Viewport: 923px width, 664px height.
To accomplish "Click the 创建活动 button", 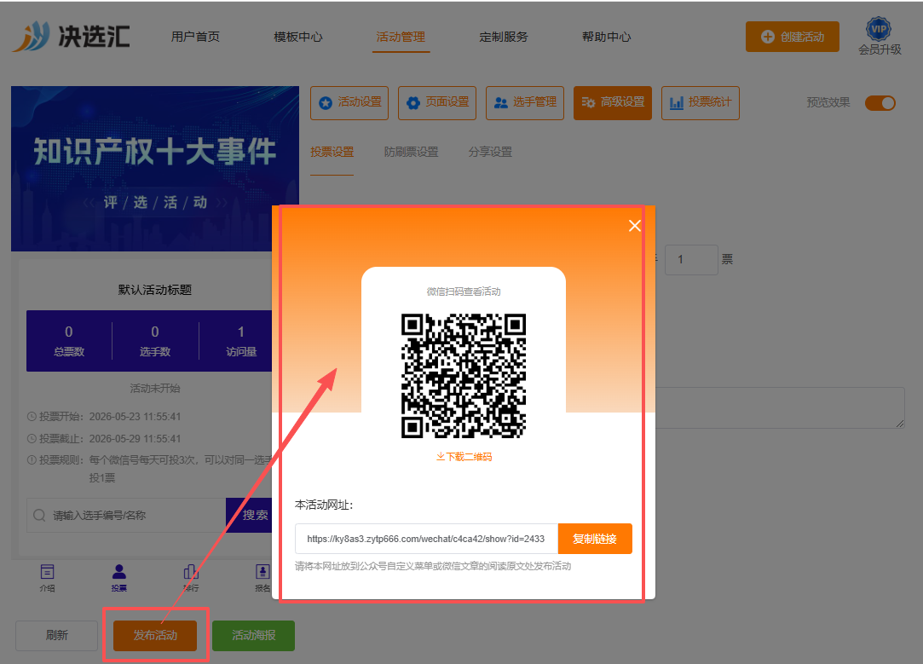I will pyautogui.click(x=793, y=37).
